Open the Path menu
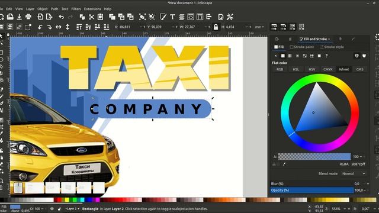 click(54, 9)
